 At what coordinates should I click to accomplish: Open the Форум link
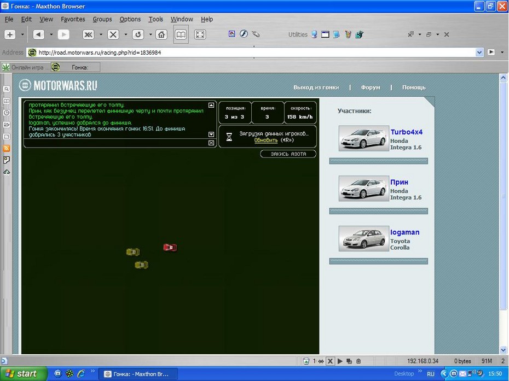point(371,87)
